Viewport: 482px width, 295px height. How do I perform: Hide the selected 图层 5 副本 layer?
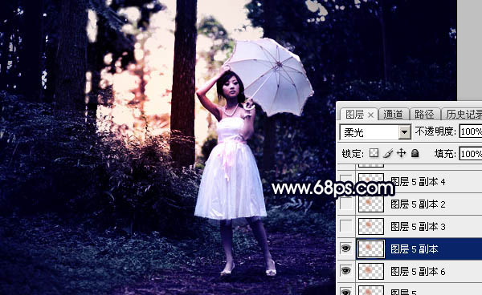[x=345, y=249]
